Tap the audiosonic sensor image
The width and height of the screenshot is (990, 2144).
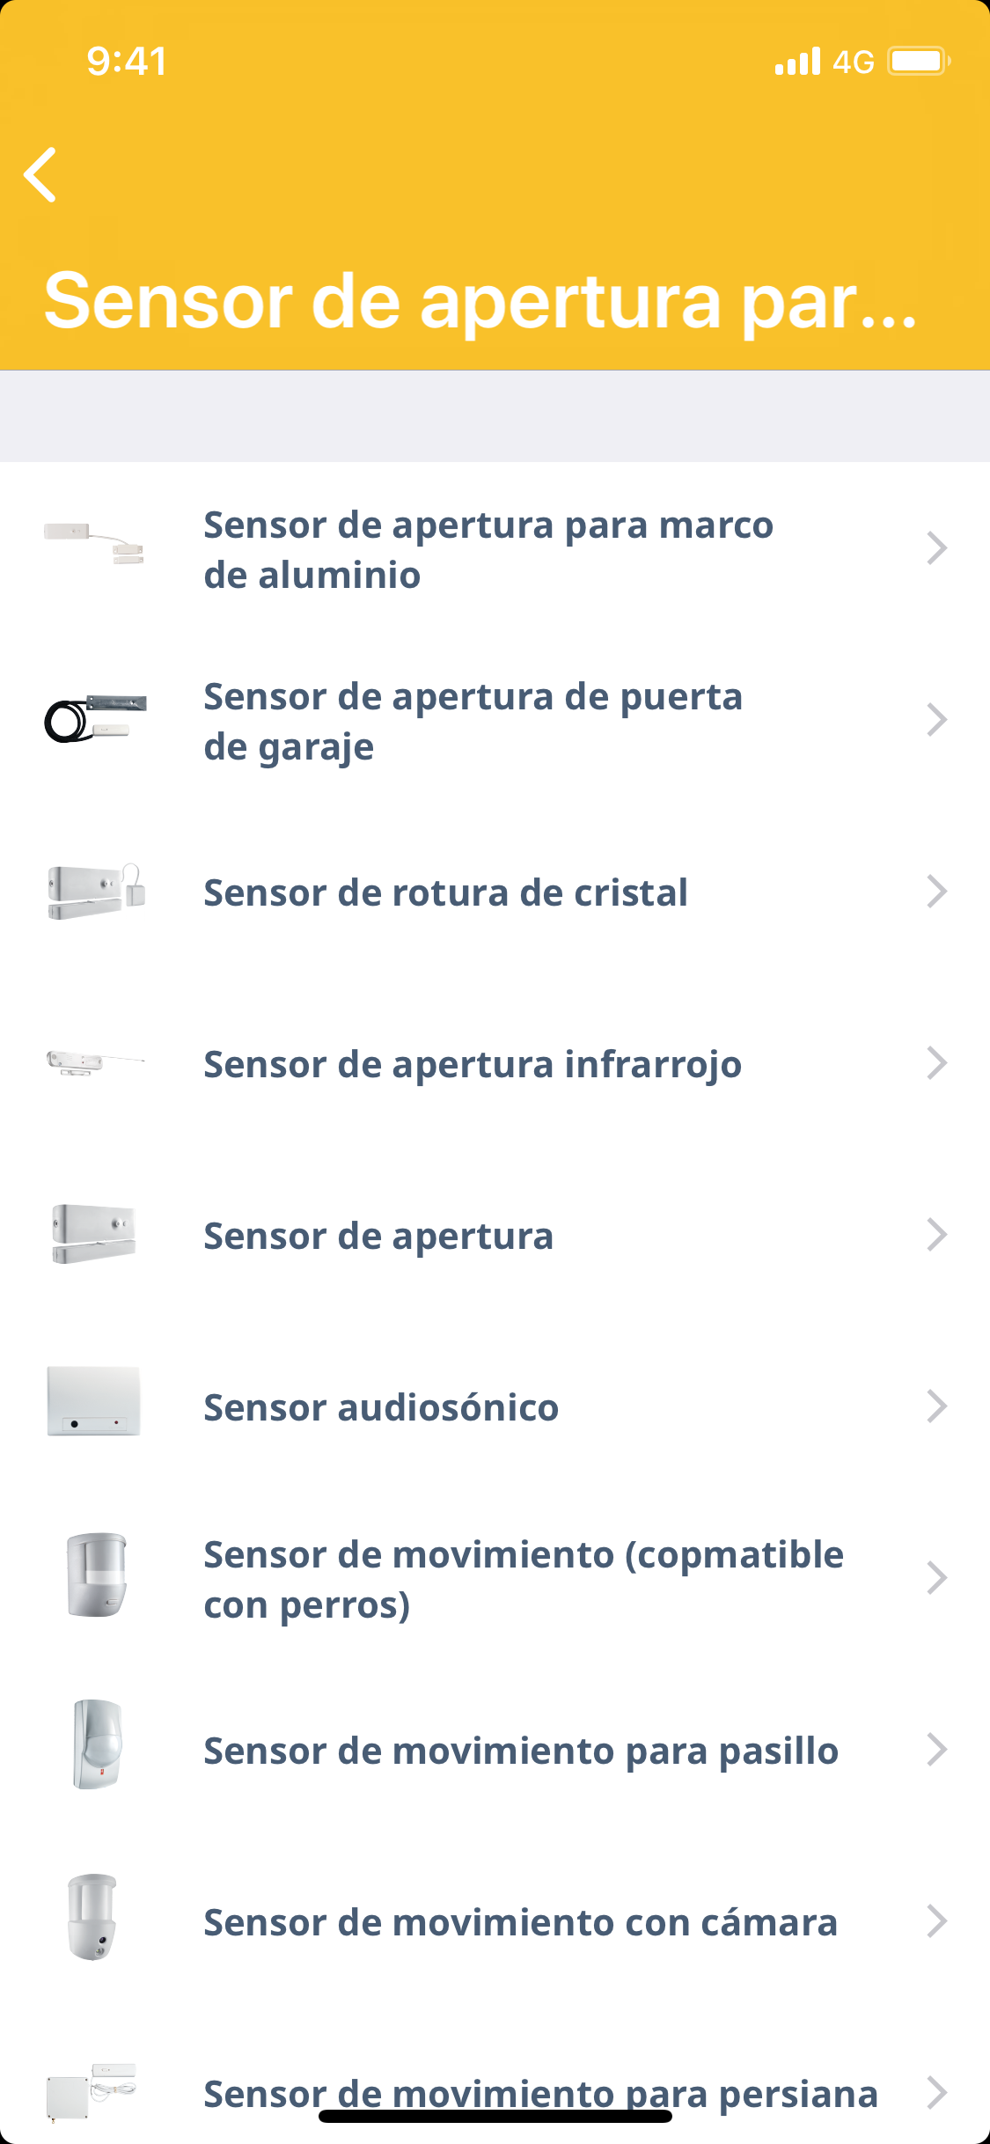click(x=94, y=1401)
